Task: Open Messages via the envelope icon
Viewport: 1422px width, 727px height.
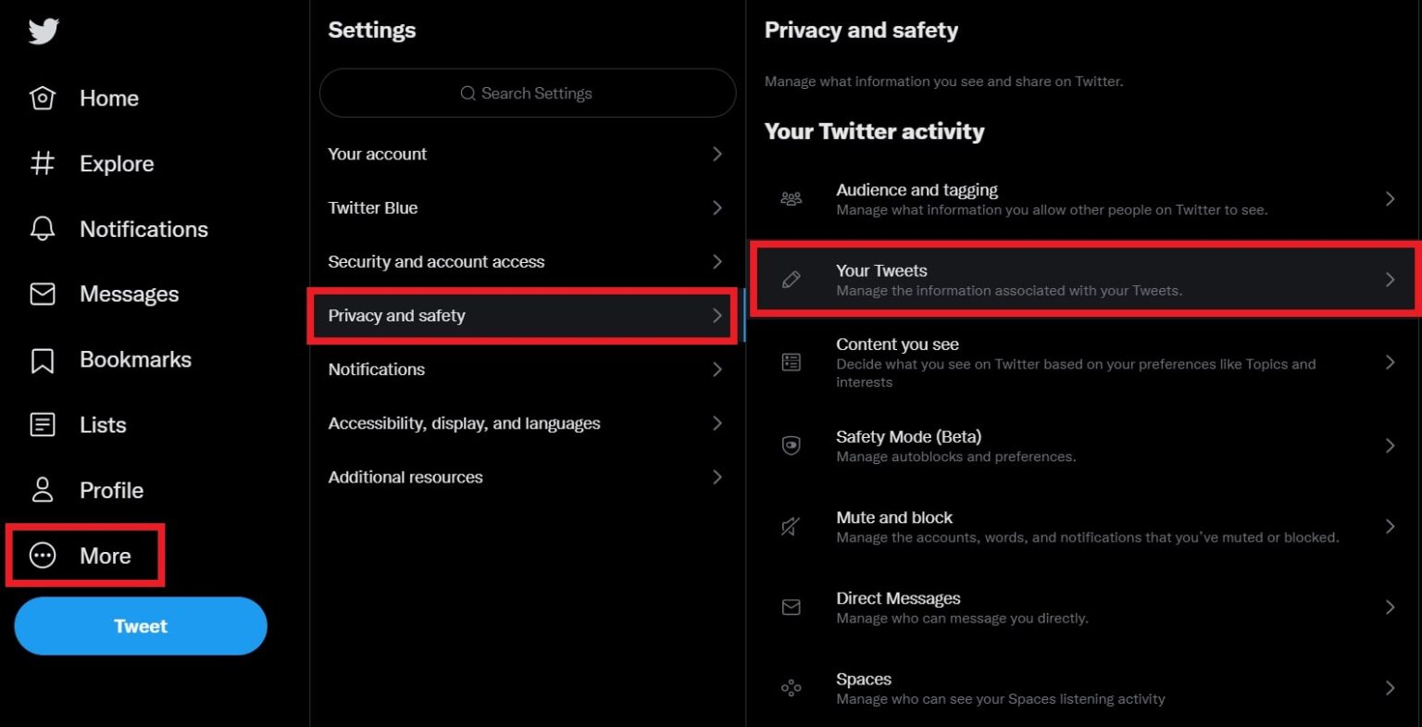Action: [x=43, y=294]
